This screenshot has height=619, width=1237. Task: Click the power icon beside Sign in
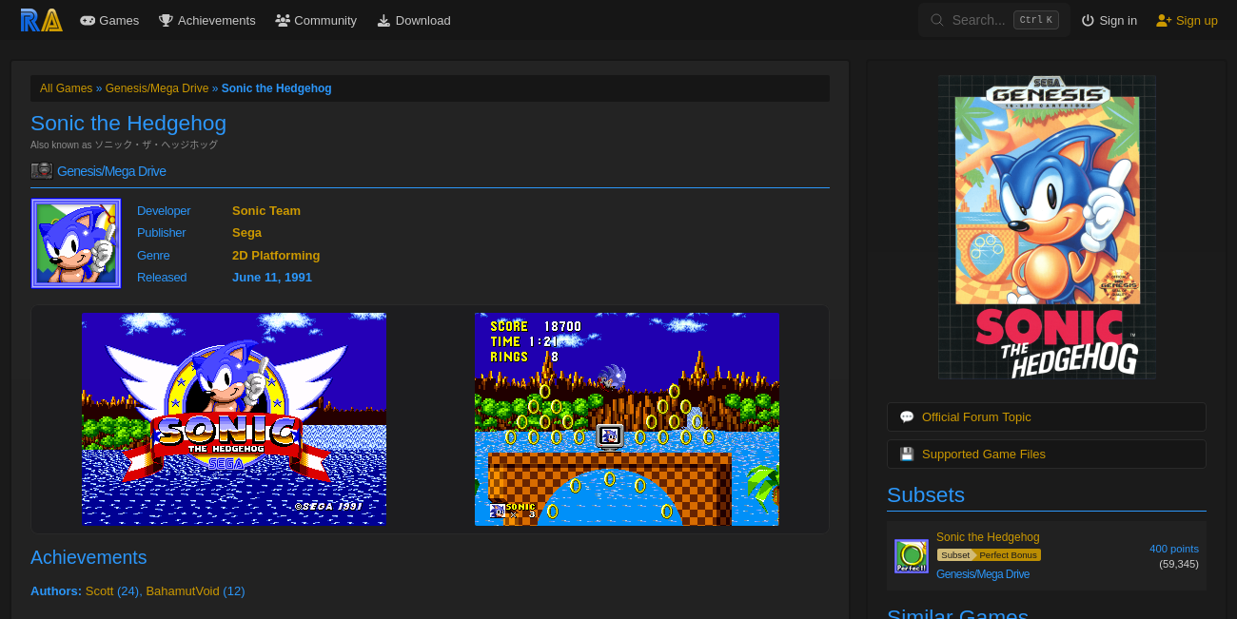(1088, 20)
